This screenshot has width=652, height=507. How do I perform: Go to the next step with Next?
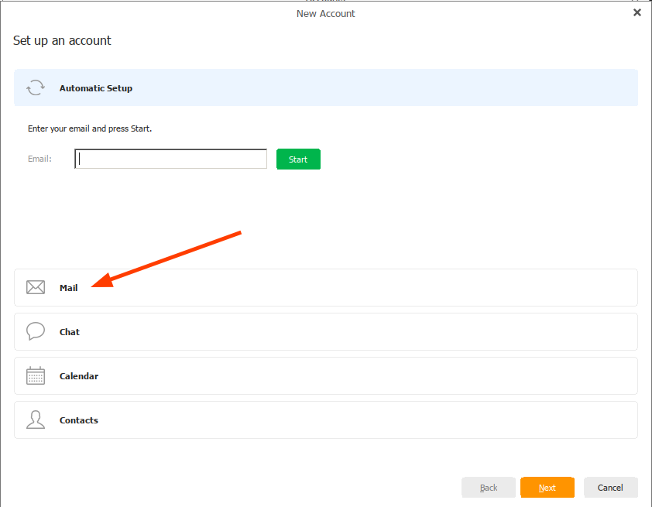pos(547,488)
